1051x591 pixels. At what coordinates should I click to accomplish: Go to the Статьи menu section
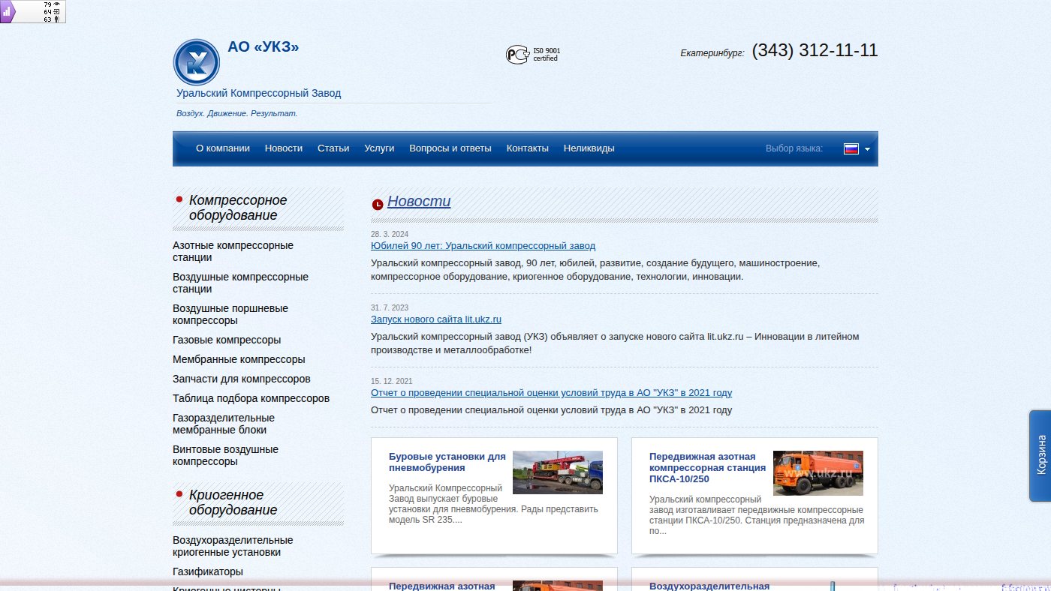tap(333, 148)
